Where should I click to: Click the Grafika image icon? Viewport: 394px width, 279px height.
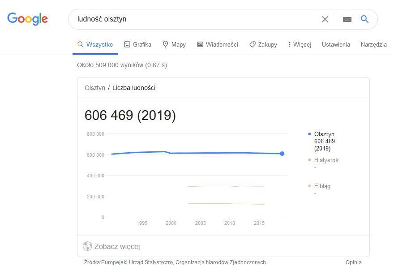coord(127,44)
